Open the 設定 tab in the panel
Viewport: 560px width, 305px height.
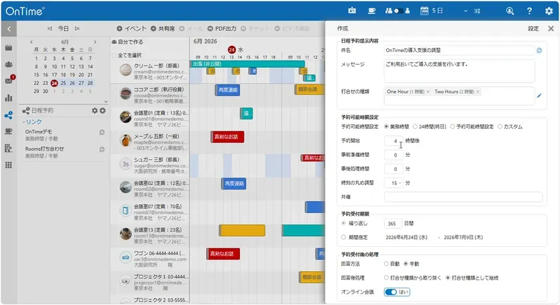point(533,29)
